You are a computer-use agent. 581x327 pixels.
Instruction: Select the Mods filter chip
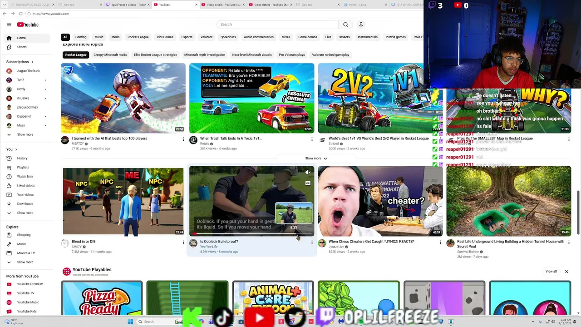click(x=115, y=37)
